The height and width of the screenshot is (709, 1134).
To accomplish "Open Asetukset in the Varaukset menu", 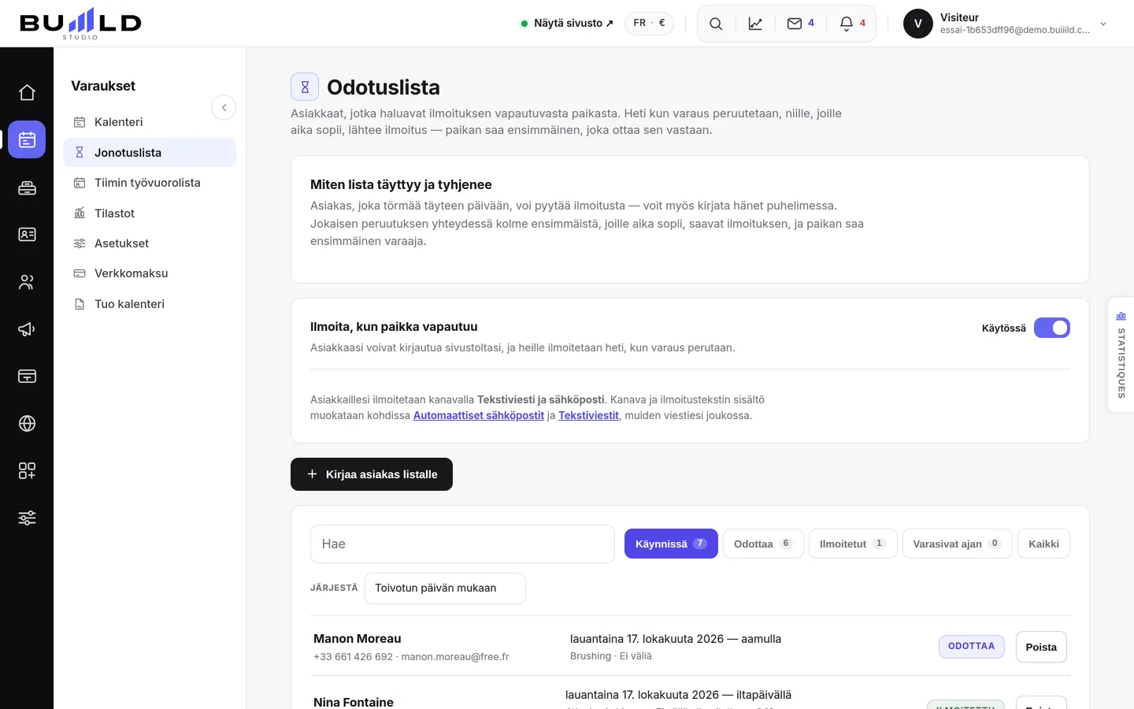I will click(150, 243).
